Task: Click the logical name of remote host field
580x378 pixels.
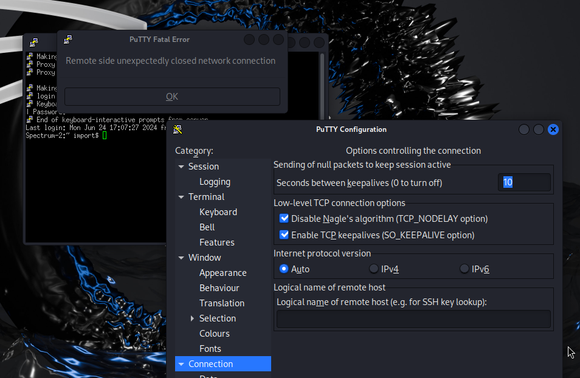Action: pos(413,319)
